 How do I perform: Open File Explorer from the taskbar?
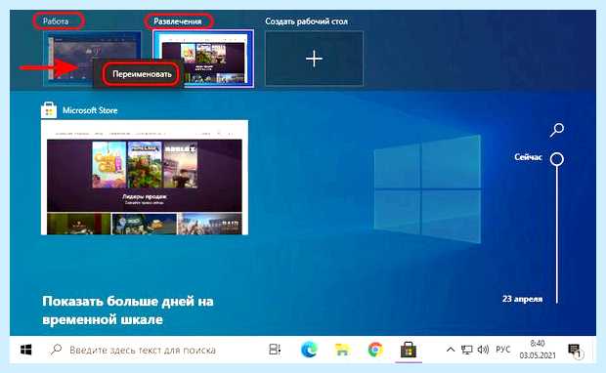(x=342, y=350)
